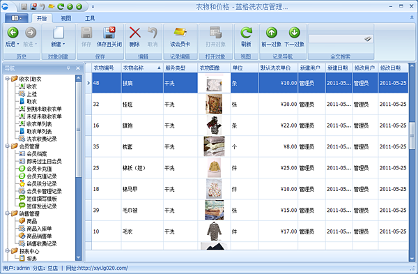Open 会员档案 in navigation tree
This screenshot has width=418, height=274.
pyautogui.click(x=36, y=153)
